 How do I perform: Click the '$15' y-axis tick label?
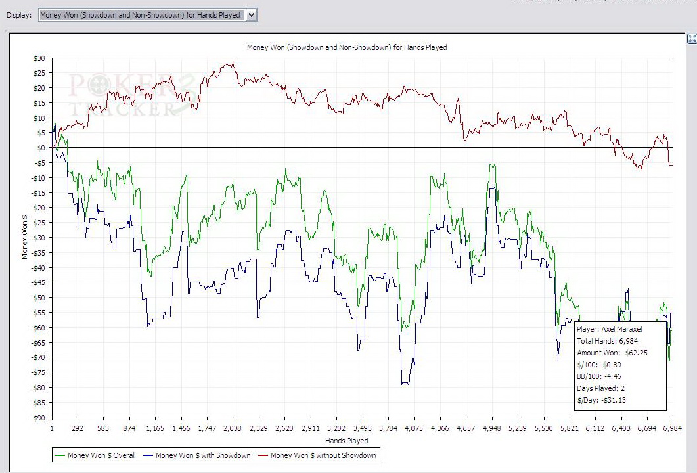click(39, 102)
